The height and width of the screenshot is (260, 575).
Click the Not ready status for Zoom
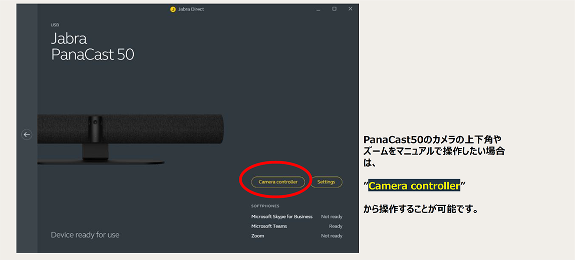point(332,236)
